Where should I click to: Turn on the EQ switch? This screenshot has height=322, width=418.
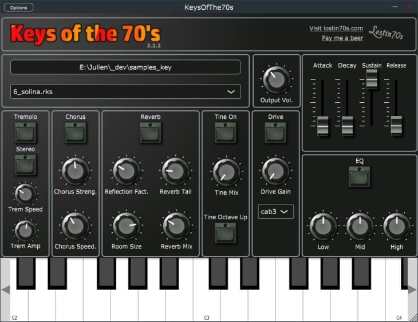360,176
